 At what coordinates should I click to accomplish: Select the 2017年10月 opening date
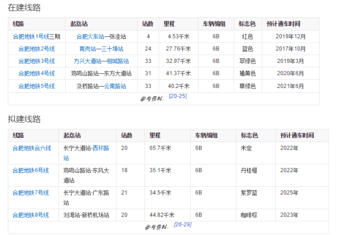(x=291, y=49)
